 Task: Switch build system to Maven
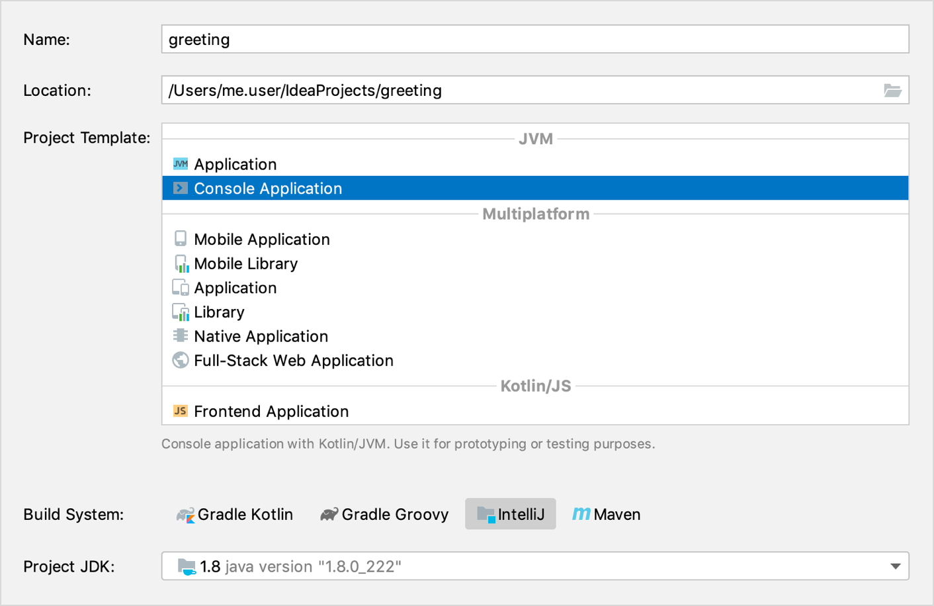tap(605, 514)
